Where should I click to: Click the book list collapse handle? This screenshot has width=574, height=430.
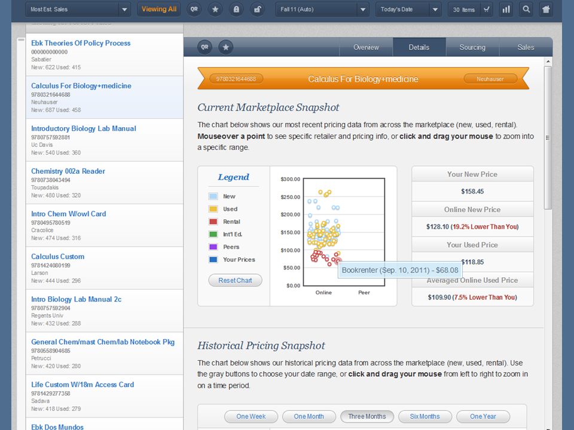pyautogui.click(x=21, y=39)
